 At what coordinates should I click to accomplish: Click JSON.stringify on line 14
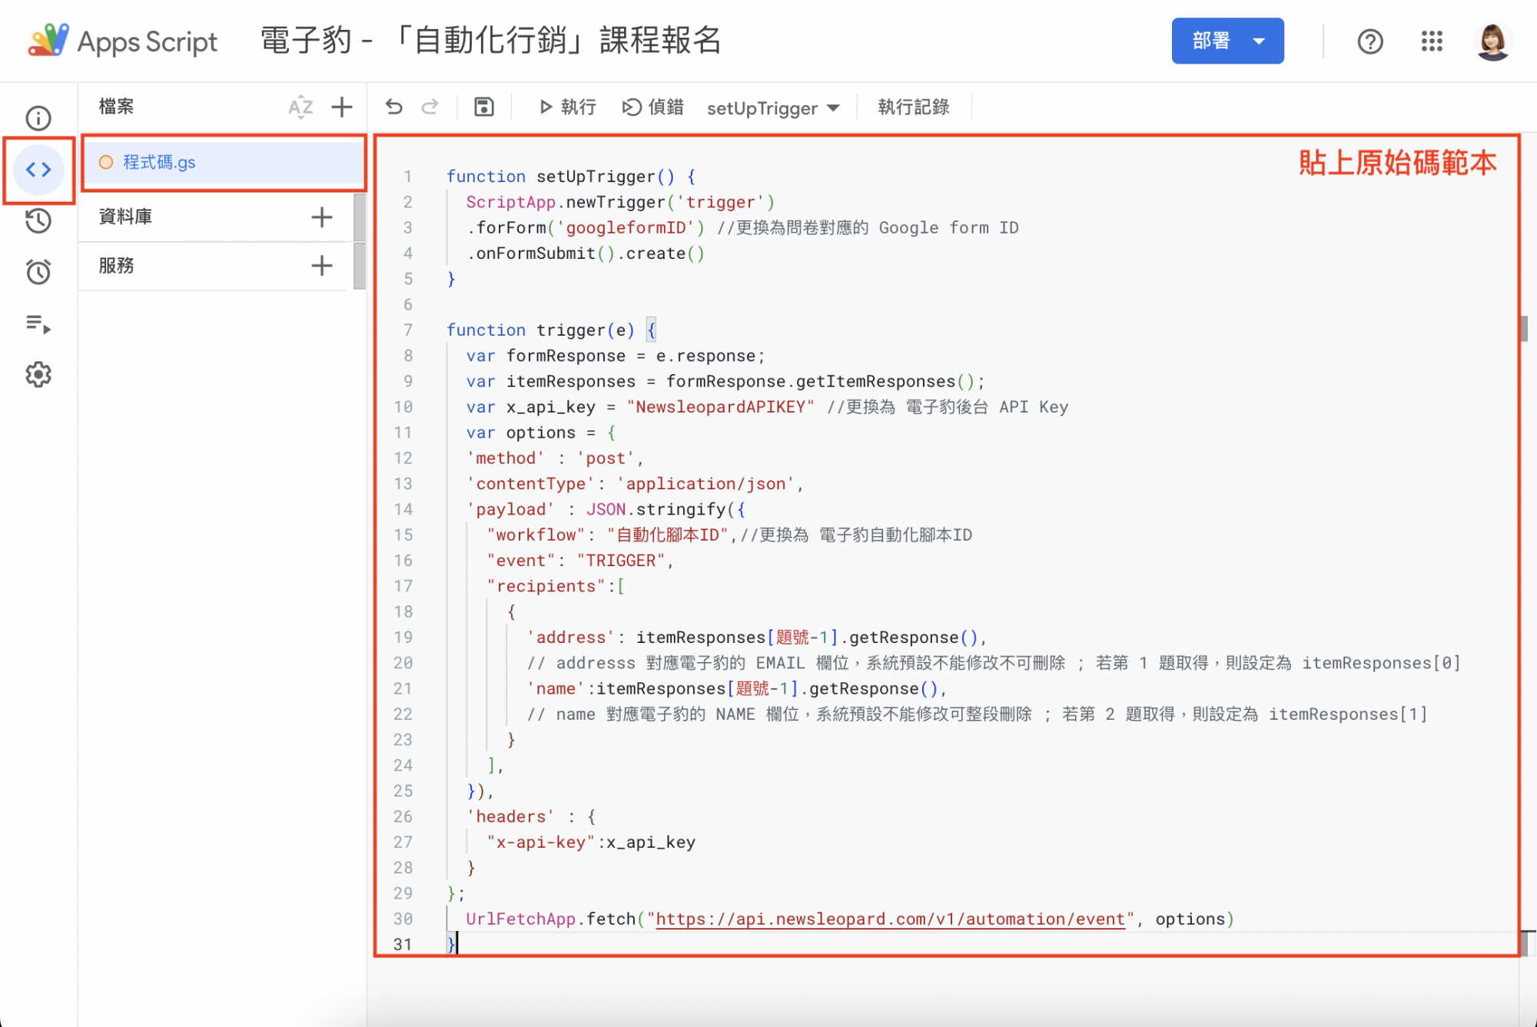pos(656,509)
